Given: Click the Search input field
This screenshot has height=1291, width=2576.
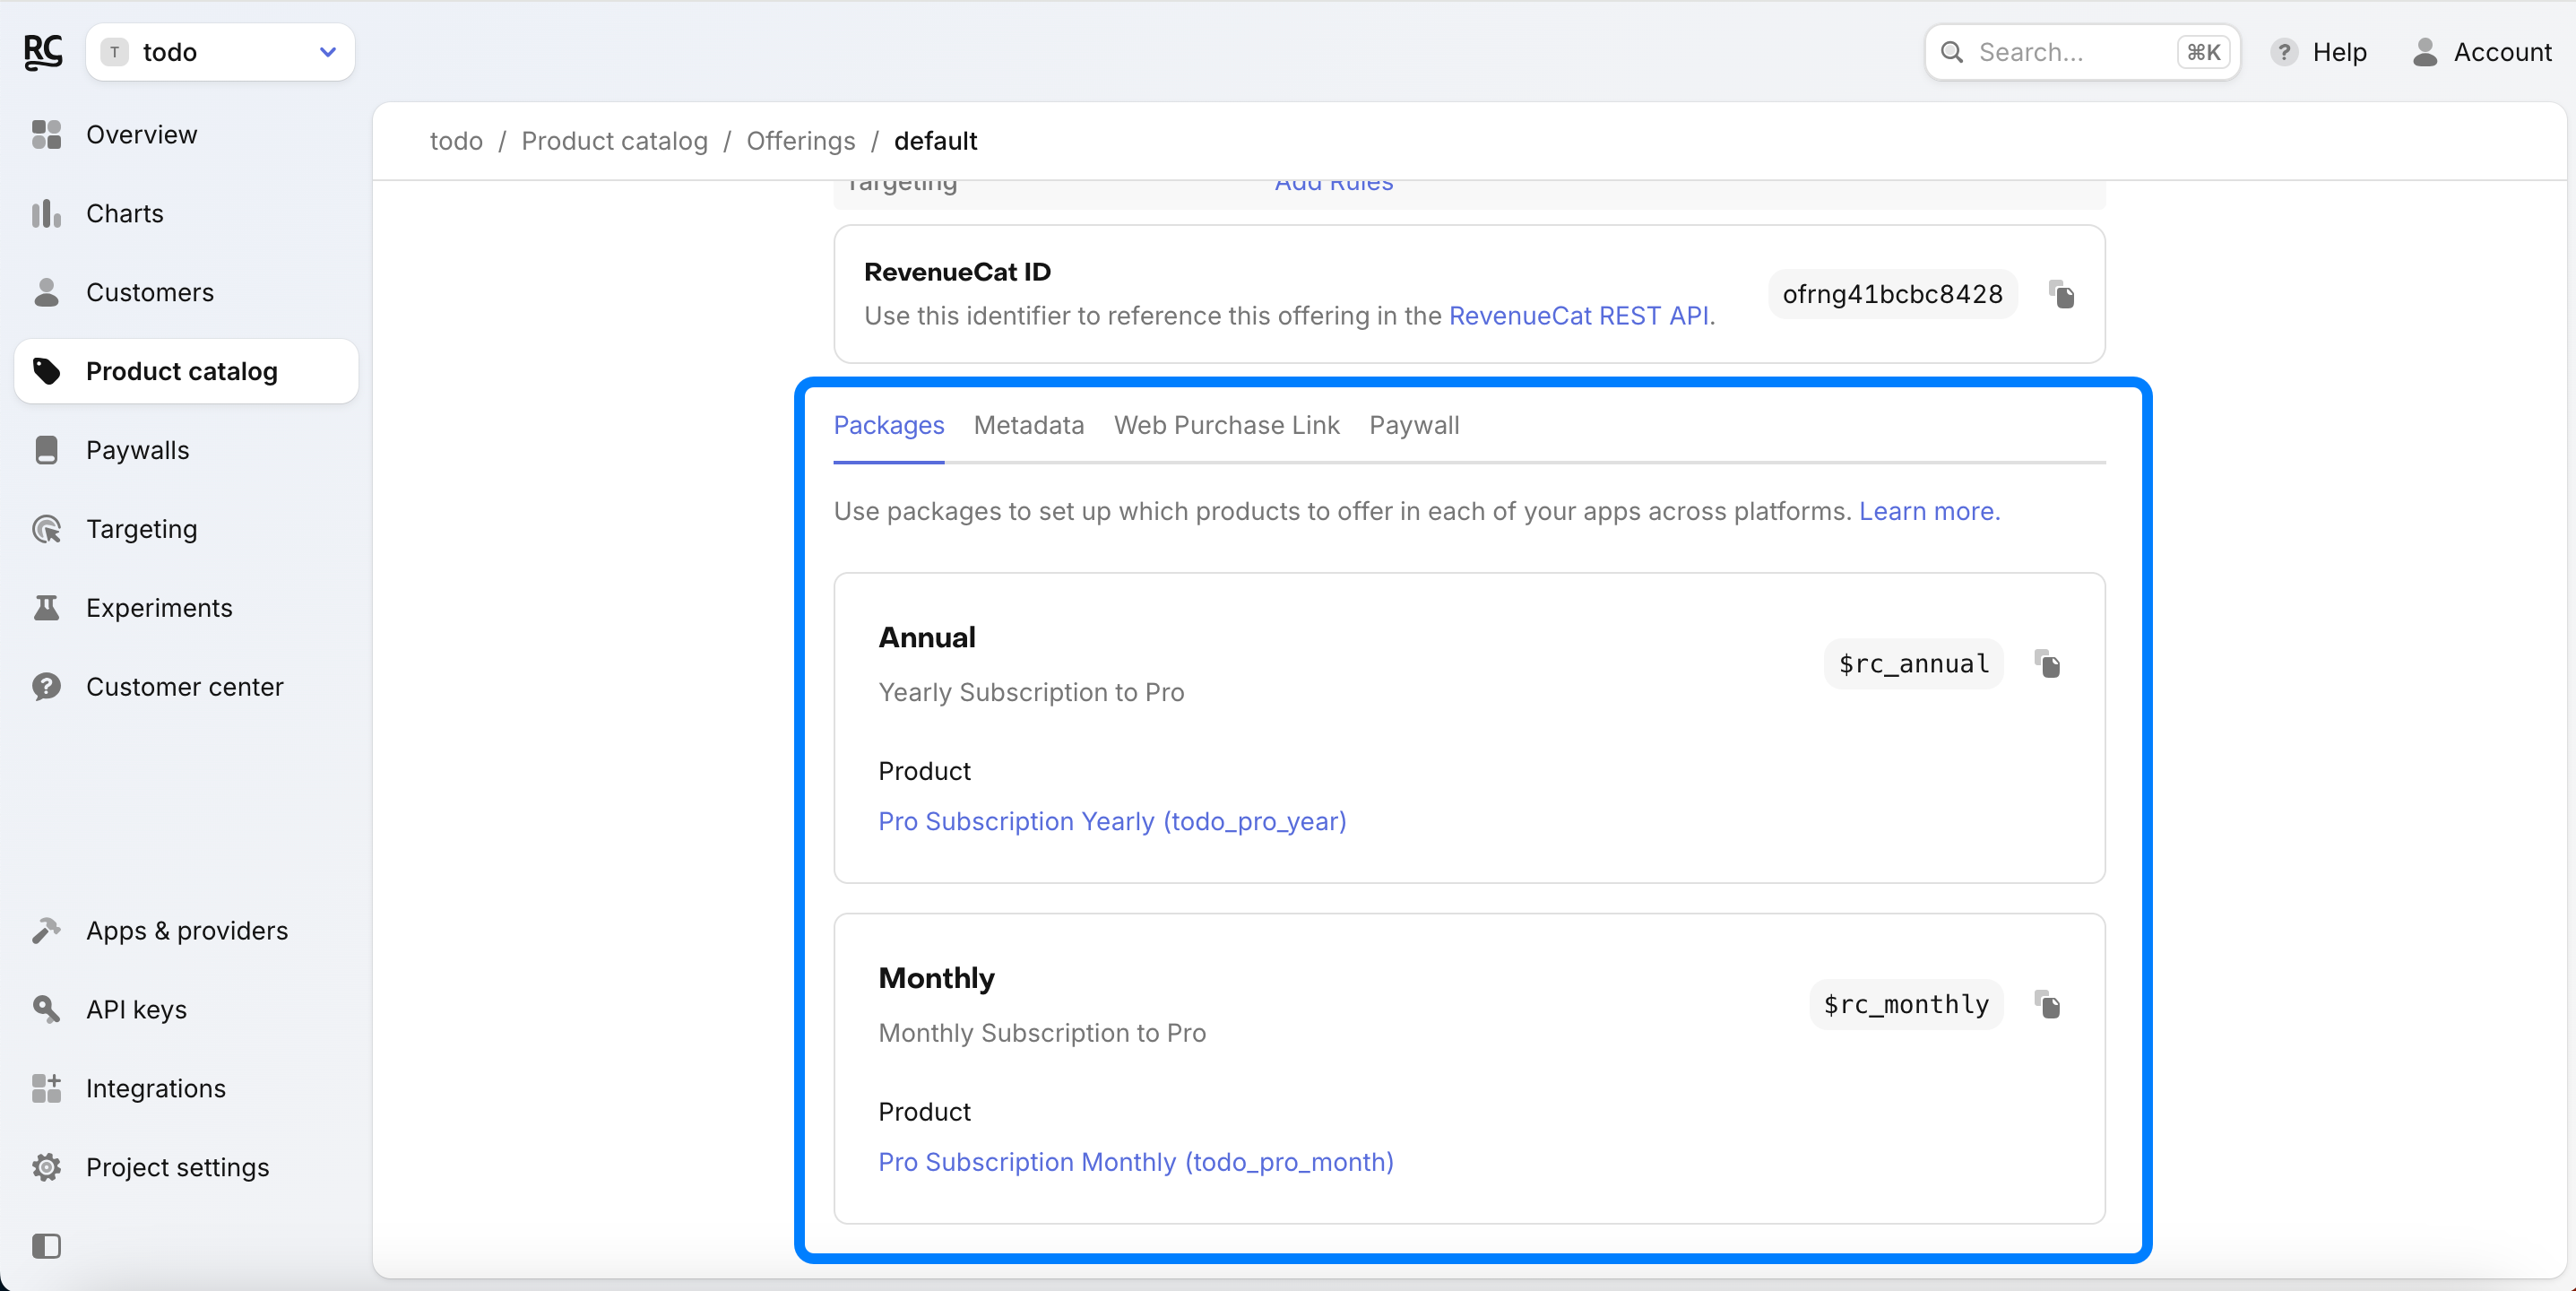Looking at the screenshot, I should click(x=2070, y=52).
